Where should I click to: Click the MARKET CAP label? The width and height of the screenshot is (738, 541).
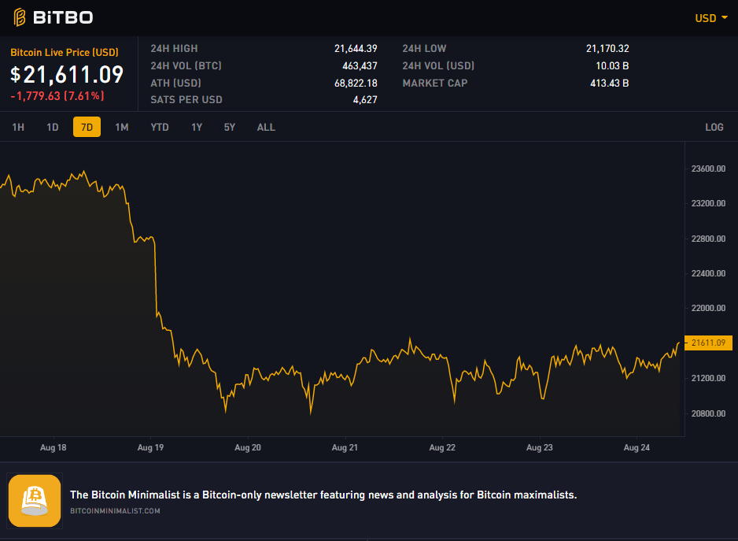click(435, 83)
